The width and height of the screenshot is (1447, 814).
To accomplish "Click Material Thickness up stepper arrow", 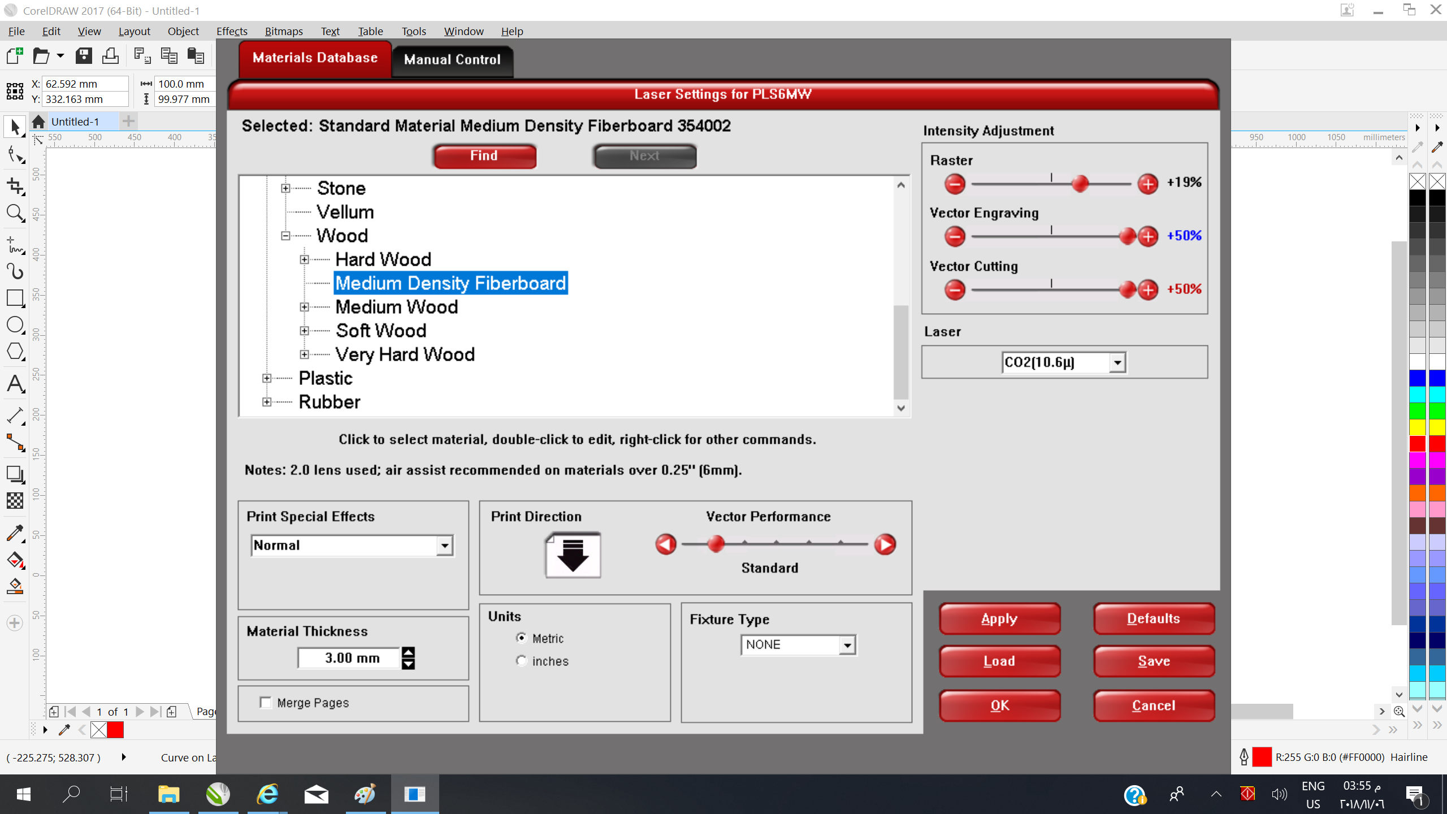I will 408,652.
